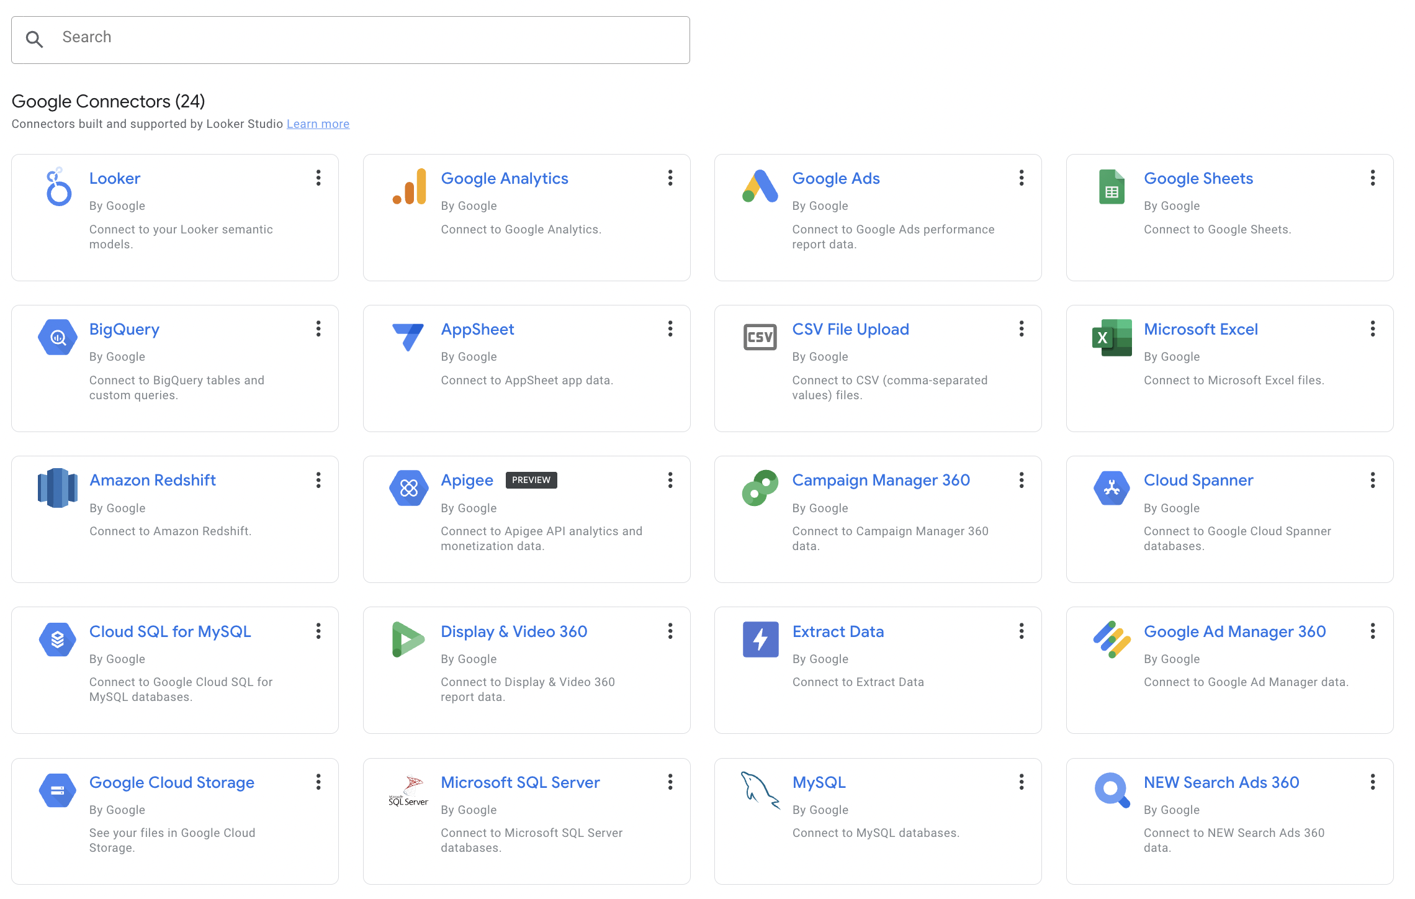Screen dimensions: 1415x899
Task: Click the Extract Data lightning icon
Action: tap(760, 639)
